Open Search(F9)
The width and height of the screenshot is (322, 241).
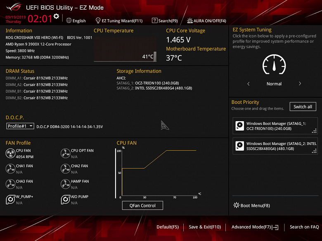point(165,21)
